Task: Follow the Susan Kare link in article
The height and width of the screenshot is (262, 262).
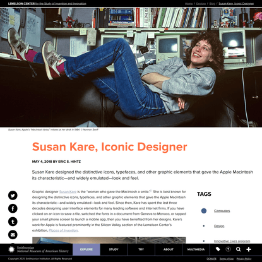Action: pyautogui.click(x=68, y=192)
